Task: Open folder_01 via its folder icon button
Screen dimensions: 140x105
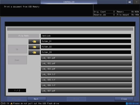Action: point(34,41)
